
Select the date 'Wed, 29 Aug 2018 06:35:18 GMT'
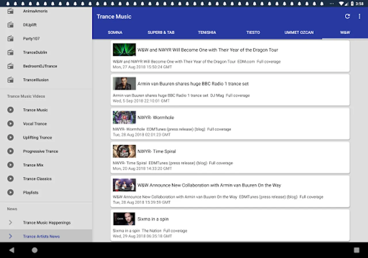(142, 236)
